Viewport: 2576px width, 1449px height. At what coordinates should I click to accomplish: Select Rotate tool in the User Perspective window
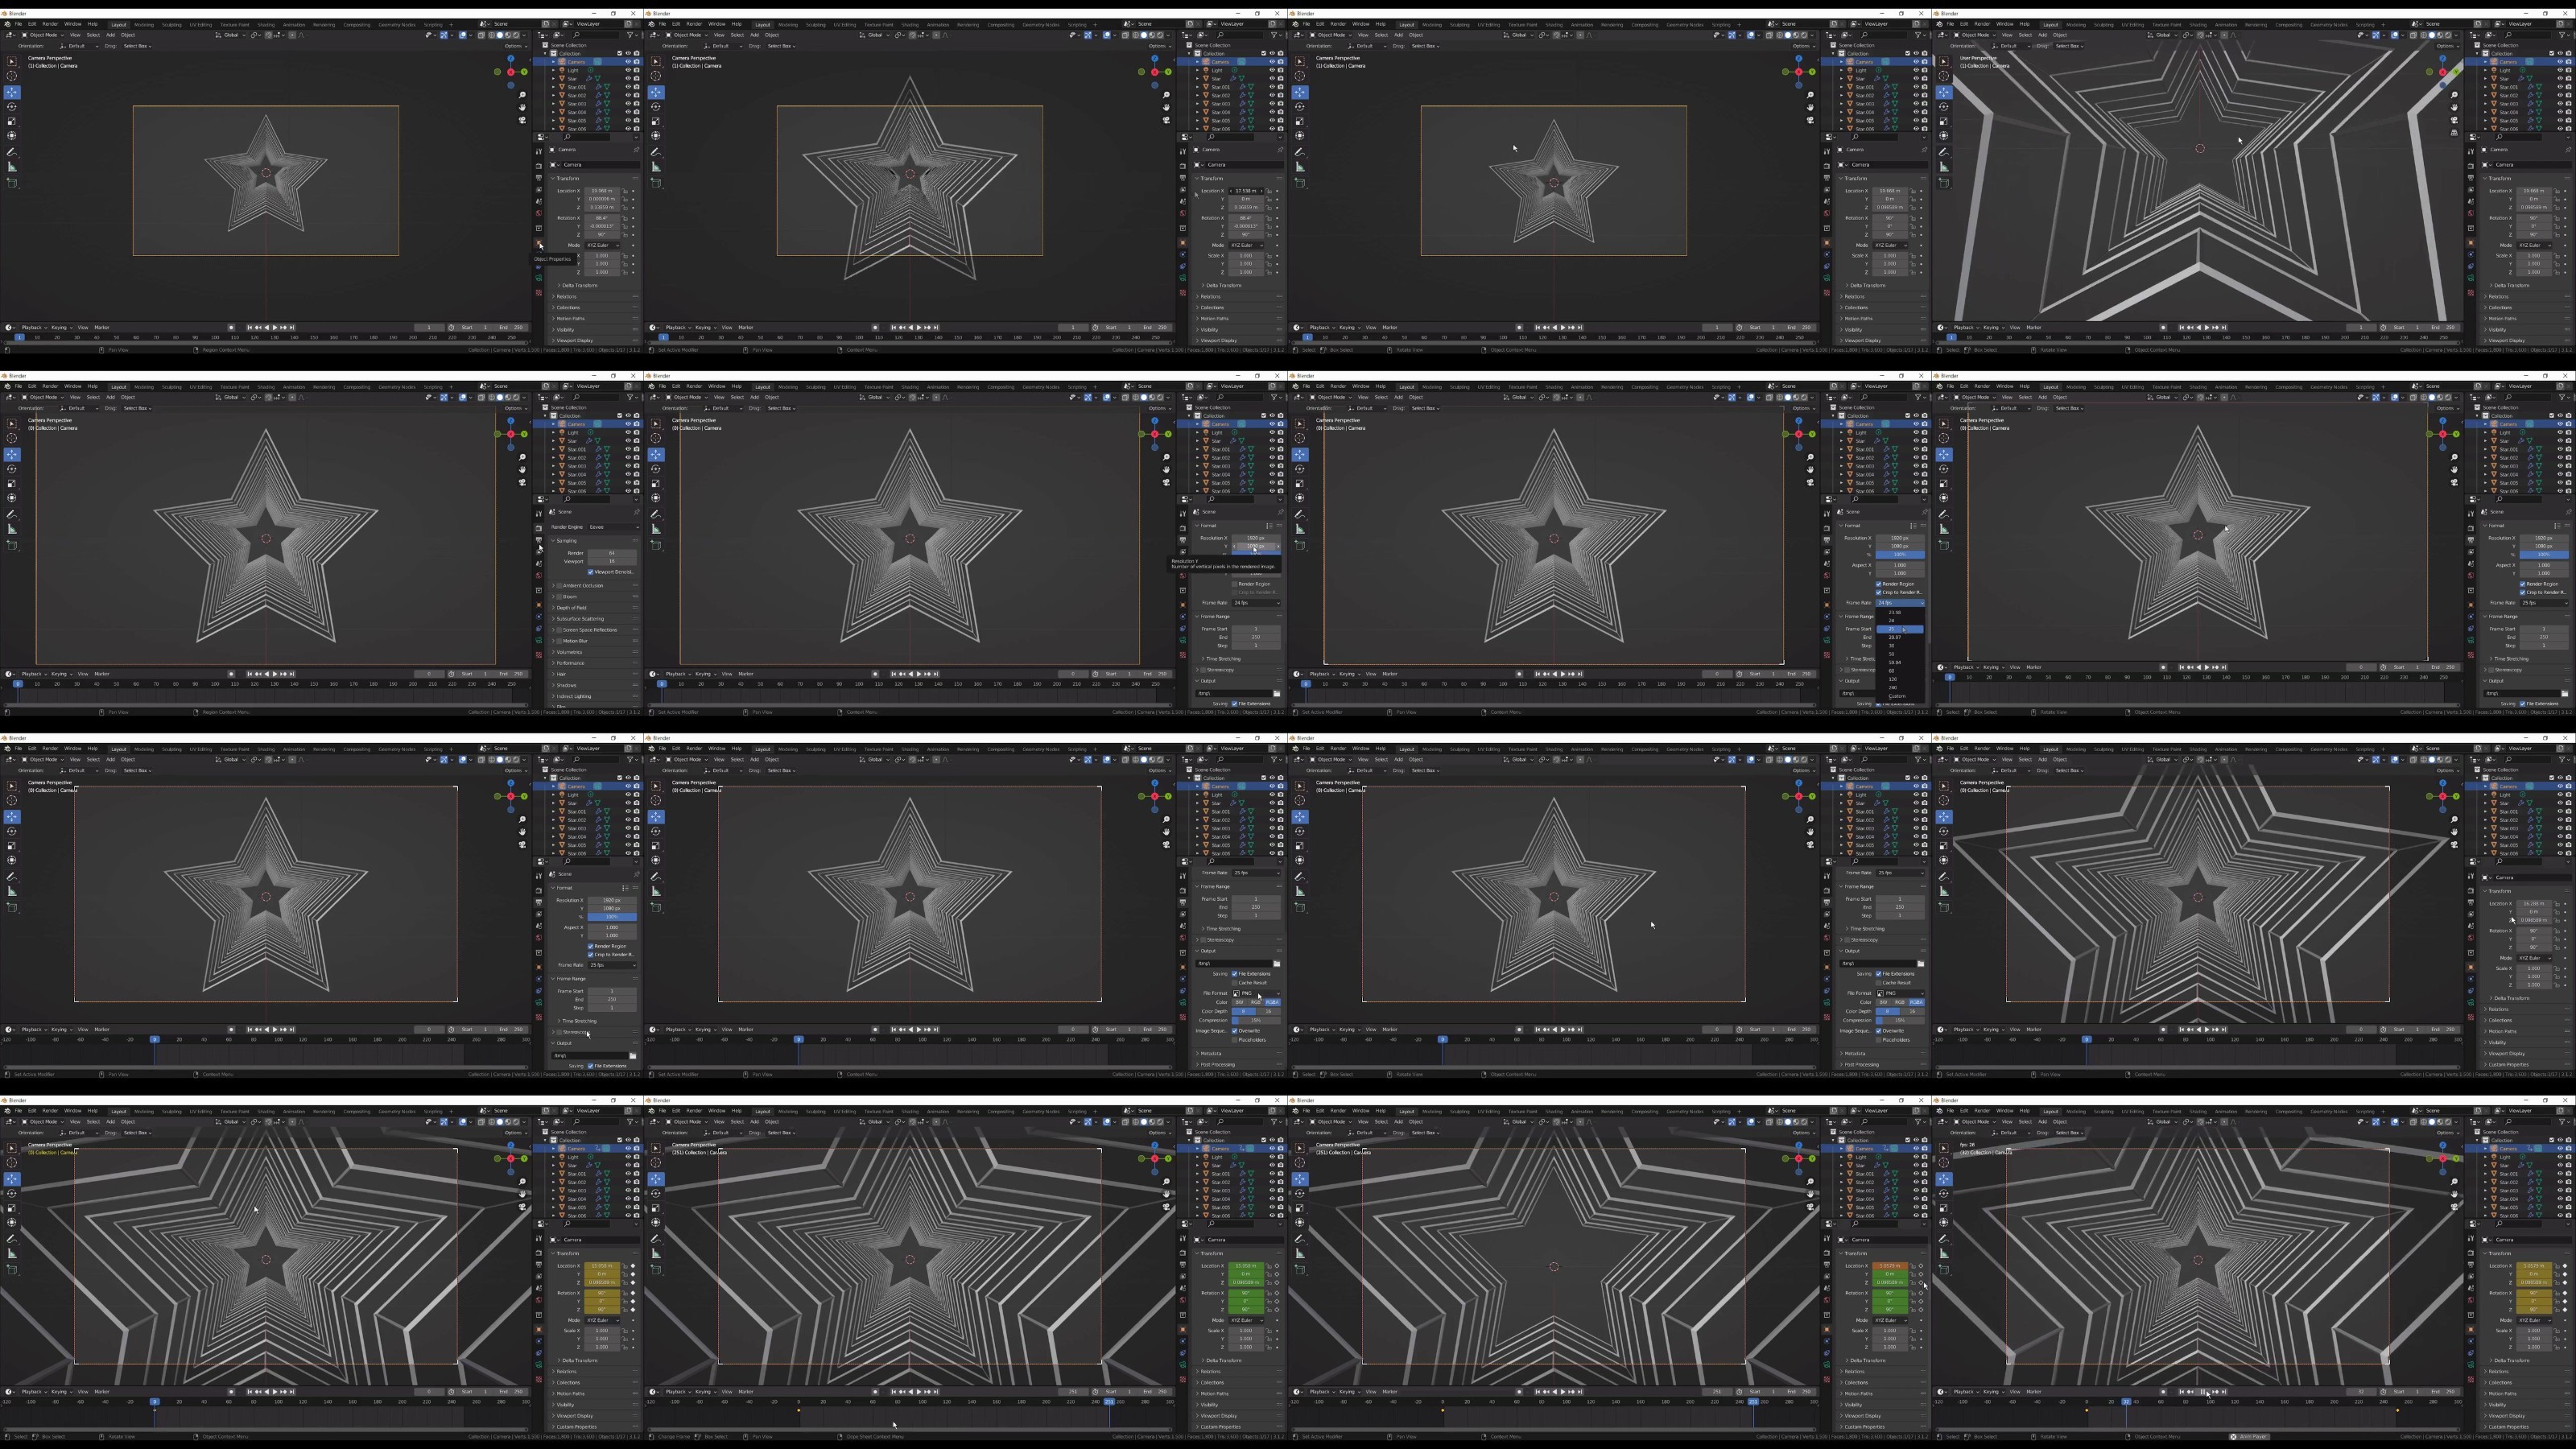coord(1944,107)
